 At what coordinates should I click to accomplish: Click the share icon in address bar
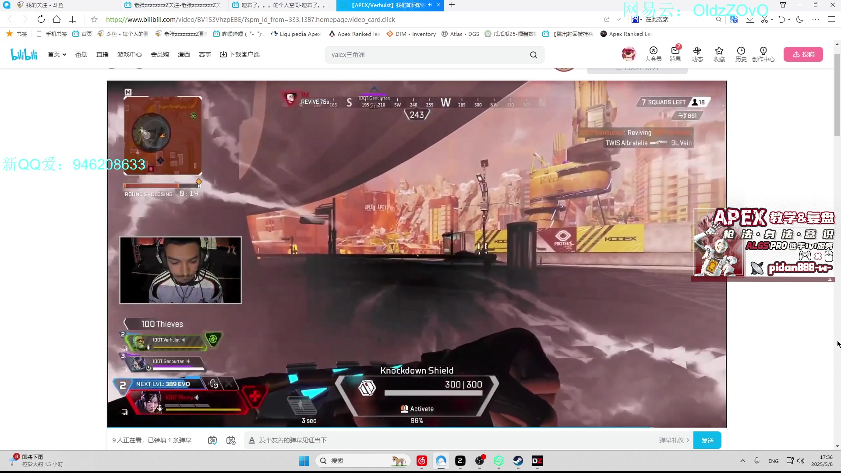(607, 19)
